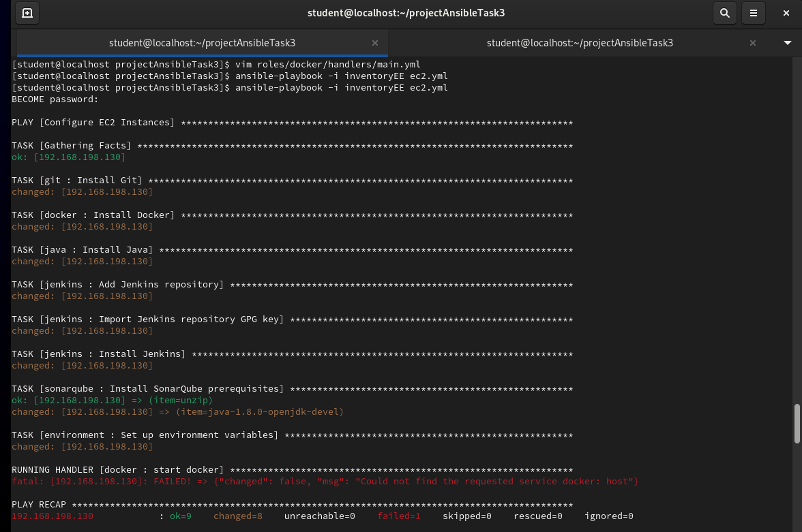The width and height of the screenshot is (802, 532).
Task: Click PLAY [Configure EC2 Instances] line
Action: point(292,123)
